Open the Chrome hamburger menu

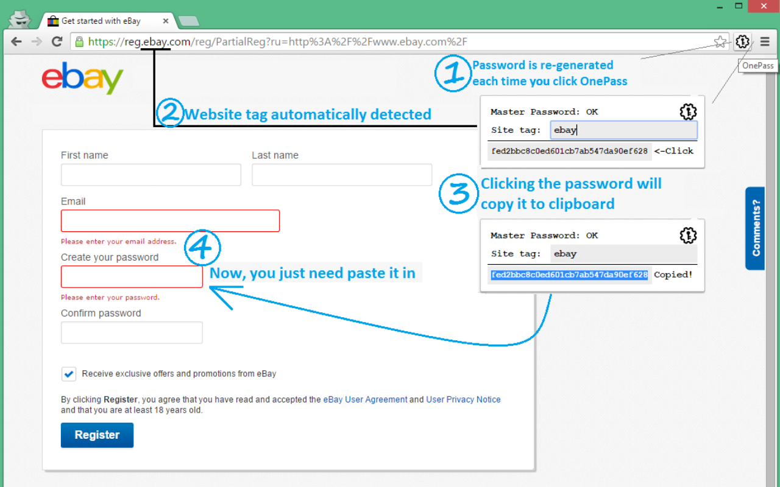pyautogui.click(x=765, y=41)
